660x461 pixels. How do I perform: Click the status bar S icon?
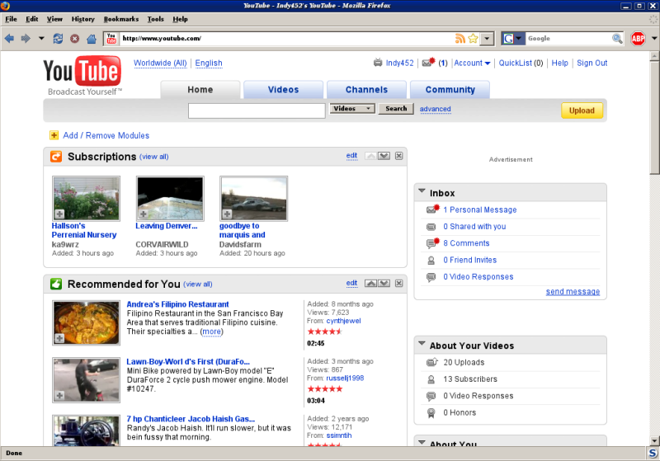[653, 454]
